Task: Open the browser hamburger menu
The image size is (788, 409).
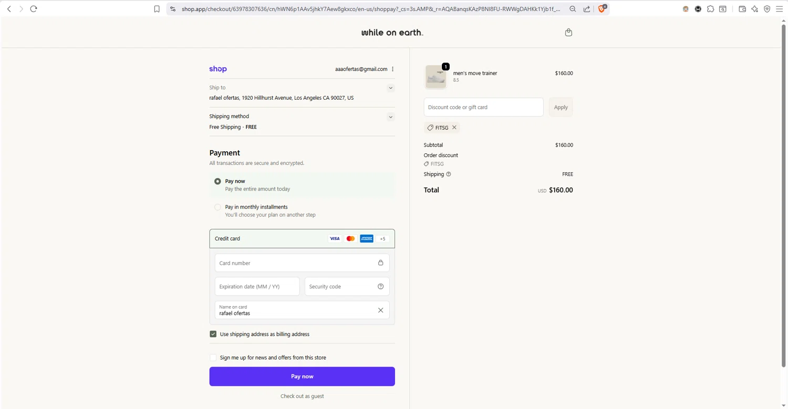Action: 780,9
